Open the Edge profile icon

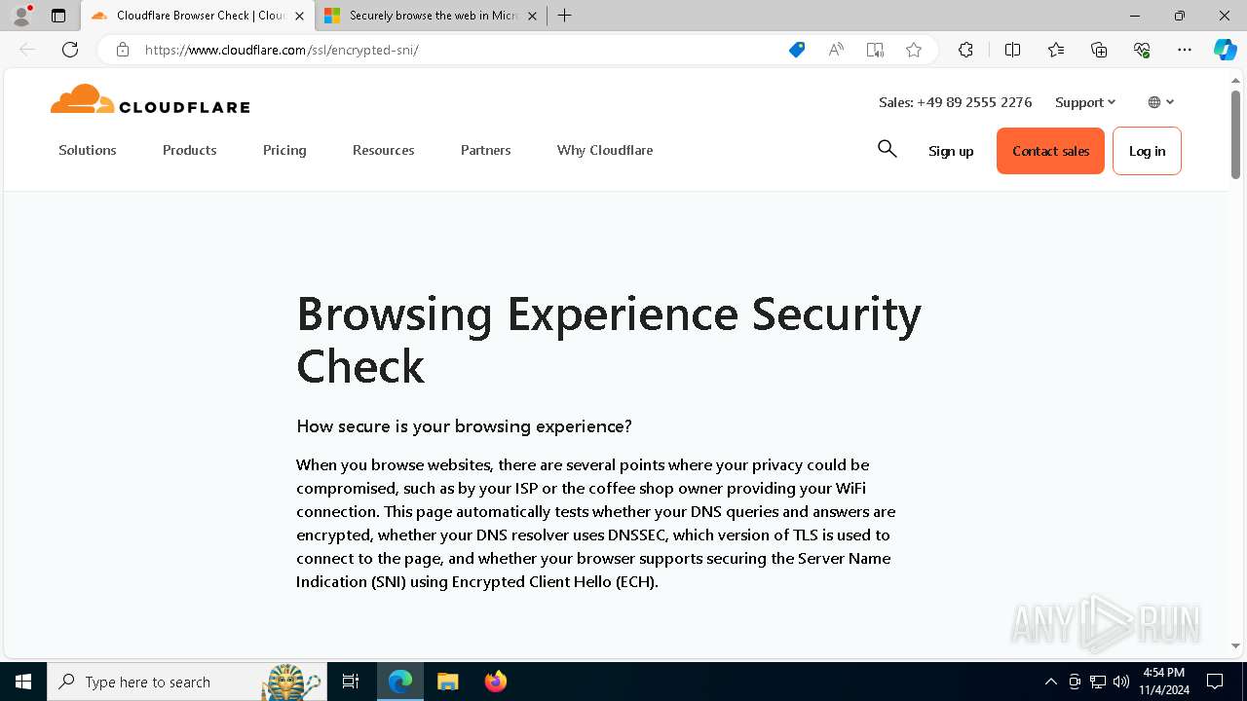(21, 16)
